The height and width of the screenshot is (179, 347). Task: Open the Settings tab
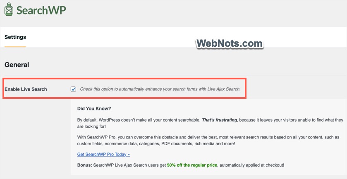[15, 37]
